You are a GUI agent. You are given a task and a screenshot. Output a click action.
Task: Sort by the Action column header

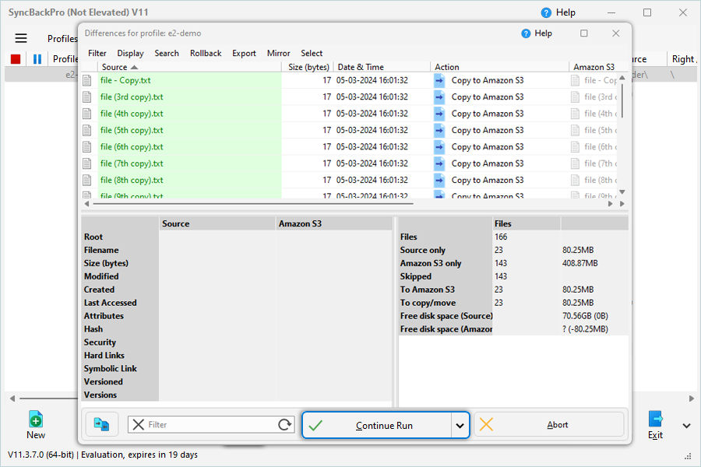coord(500,67)
